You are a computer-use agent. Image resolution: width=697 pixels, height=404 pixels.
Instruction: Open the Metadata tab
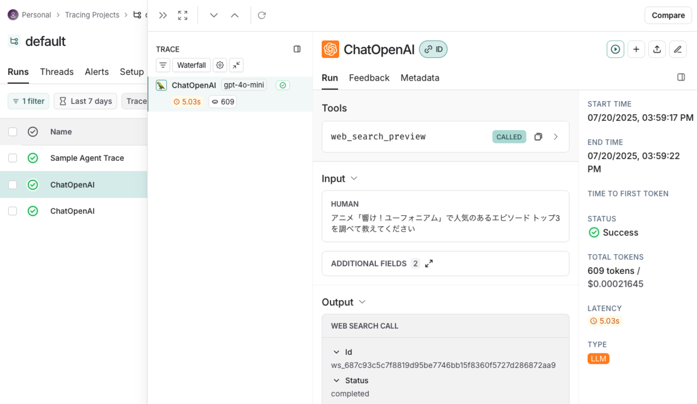420,78
